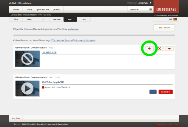The image size is (188, 127).
Task: Open the Technischer Support link
Action: (62, 40)
